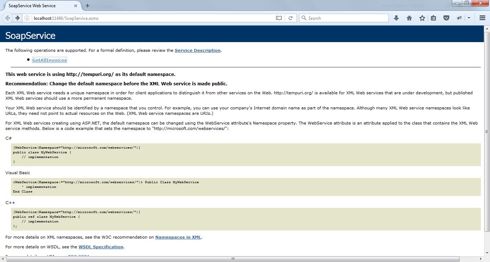
Task: Open the GetAllInvoices operation link
Action: pyautogui.click(x=49, y=60)
